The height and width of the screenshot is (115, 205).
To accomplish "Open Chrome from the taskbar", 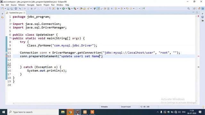I will (70, 112).
